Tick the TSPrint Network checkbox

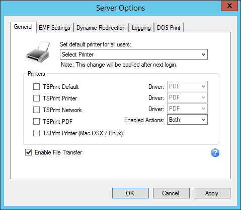point(36,110)
